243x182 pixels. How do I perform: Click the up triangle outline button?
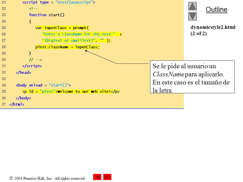pos(192,6)
